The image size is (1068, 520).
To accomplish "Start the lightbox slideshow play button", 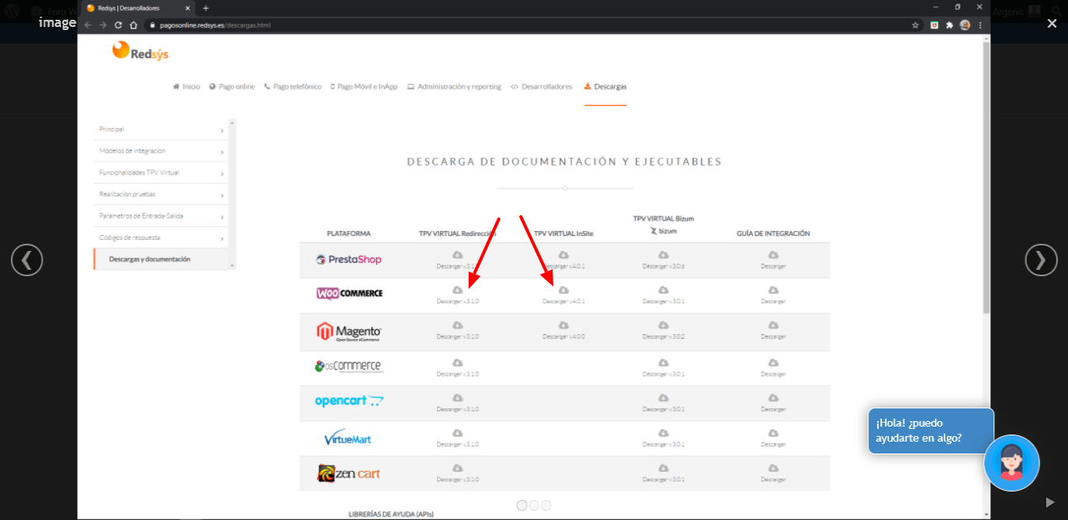I will pyautogui.click(x=1050, y=502).
